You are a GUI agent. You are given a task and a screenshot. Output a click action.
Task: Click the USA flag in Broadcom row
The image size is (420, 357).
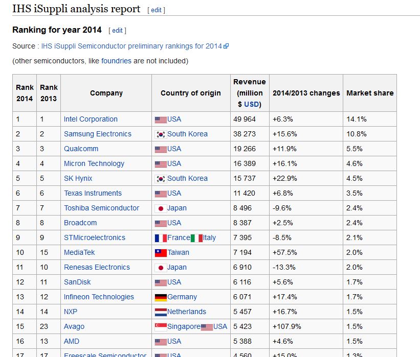(x=161, y=224)
